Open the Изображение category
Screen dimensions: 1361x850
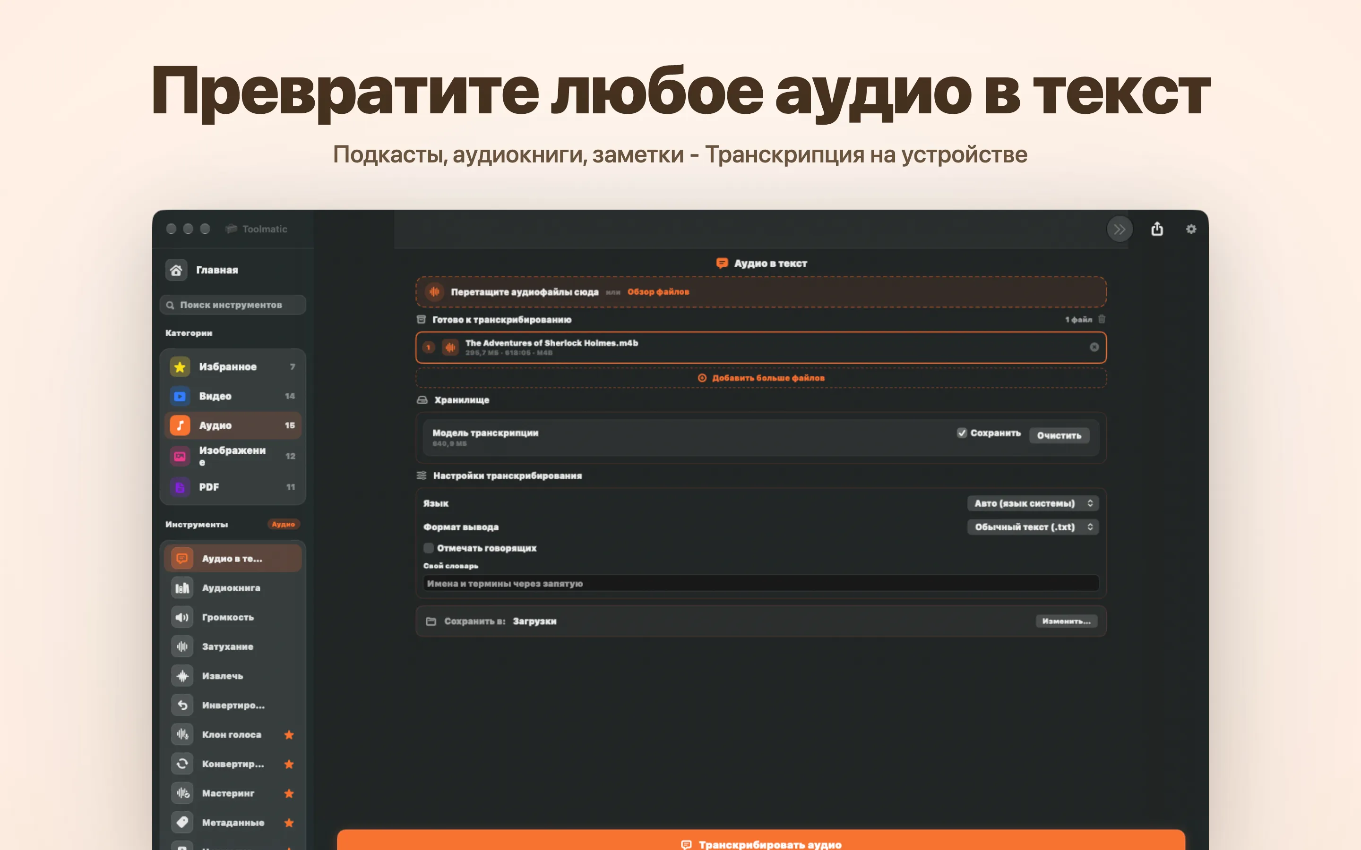tap(233, 456)
